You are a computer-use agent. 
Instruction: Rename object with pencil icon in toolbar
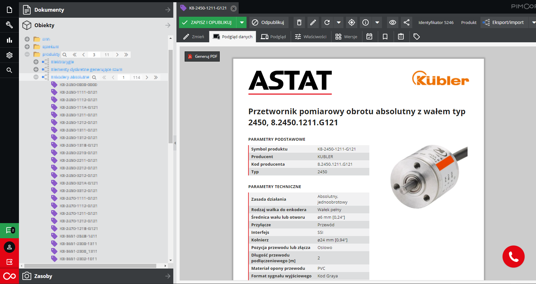313,22
